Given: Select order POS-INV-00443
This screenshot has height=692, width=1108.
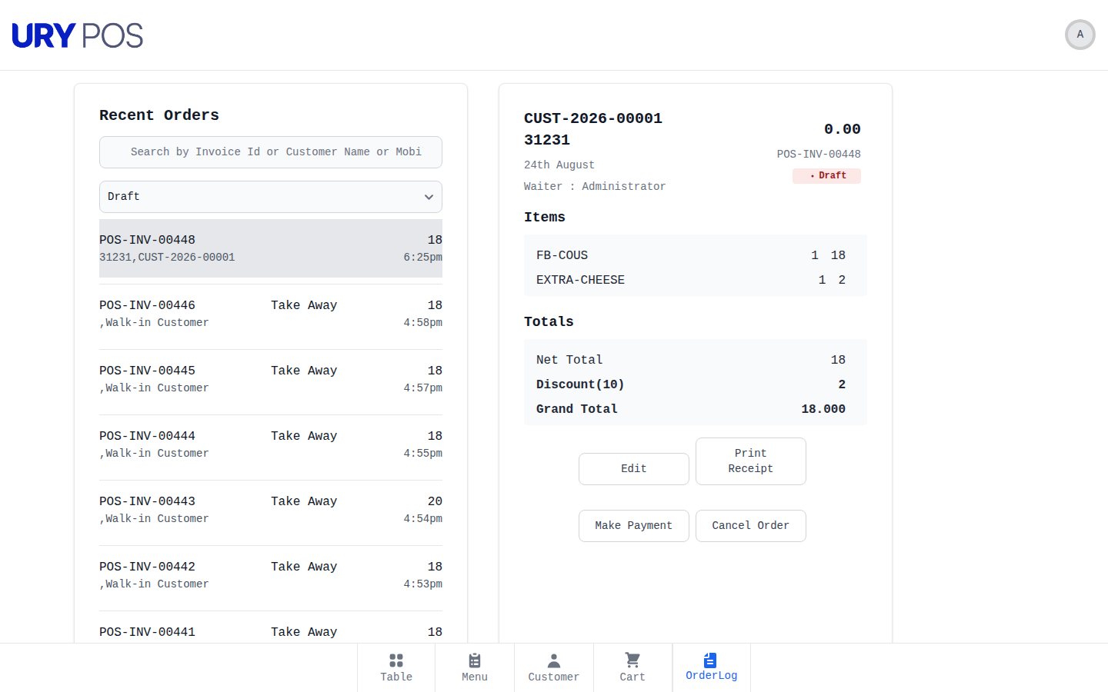Looking at the screenshot, I should (x=271, y=510).
